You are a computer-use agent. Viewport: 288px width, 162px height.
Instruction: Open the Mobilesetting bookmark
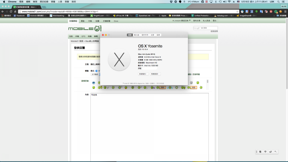coord(58,16)
